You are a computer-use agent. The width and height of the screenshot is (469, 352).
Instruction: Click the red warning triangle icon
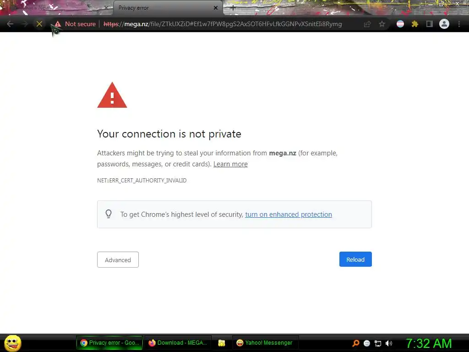[112, 95]
